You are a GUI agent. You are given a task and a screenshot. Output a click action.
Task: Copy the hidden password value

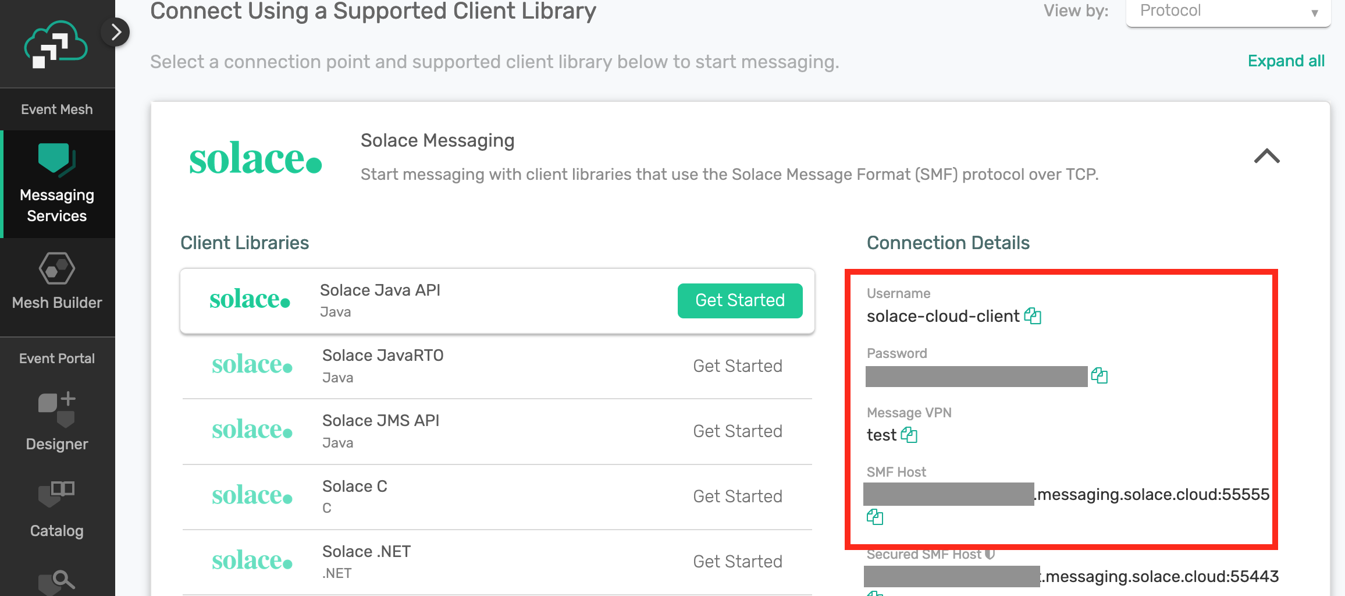(1100, 376)
